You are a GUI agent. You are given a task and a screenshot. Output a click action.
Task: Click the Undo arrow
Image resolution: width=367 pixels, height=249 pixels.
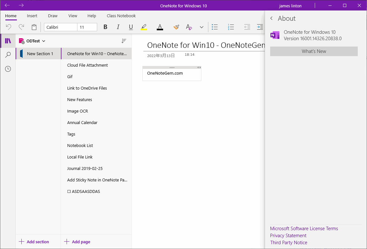[x=8, y=27]
